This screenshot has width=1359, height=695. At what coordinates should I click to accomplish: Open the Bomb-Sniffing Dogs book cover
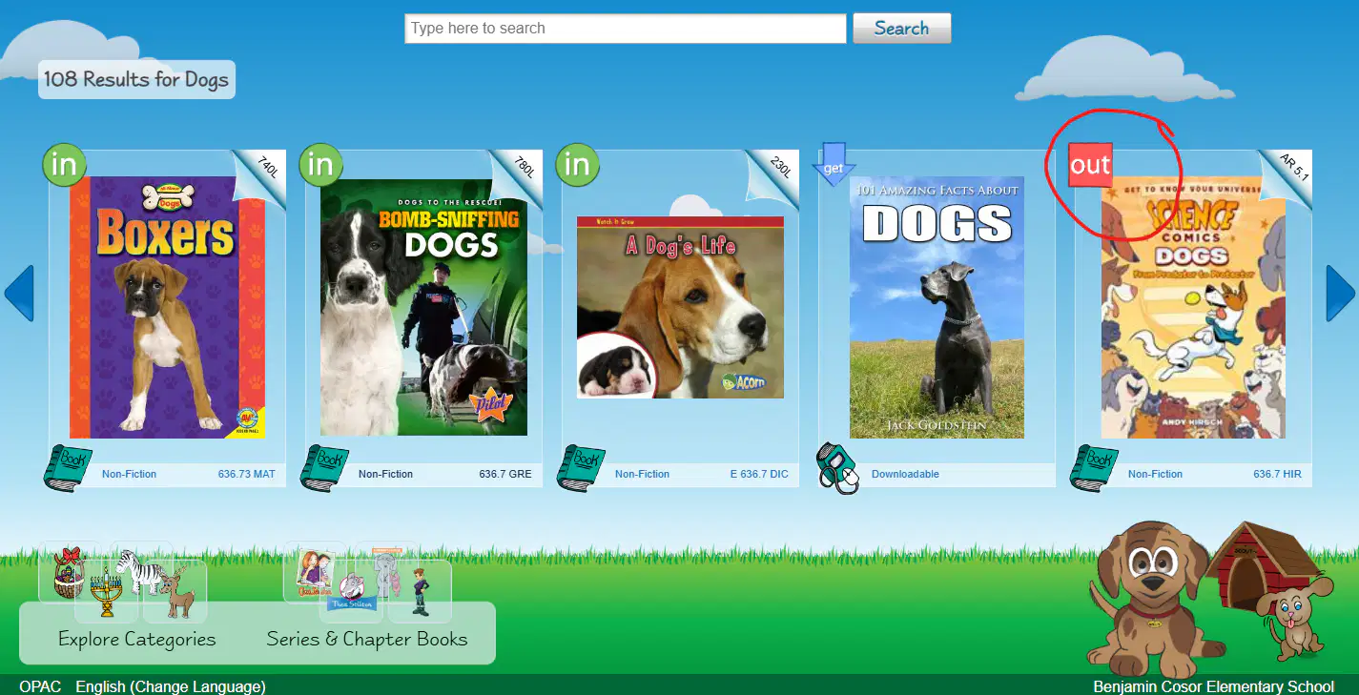[x=423, y=307]
